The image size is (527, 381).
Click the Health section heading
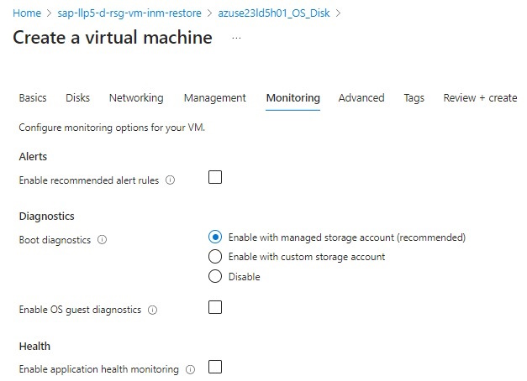(x=34, y=346)
